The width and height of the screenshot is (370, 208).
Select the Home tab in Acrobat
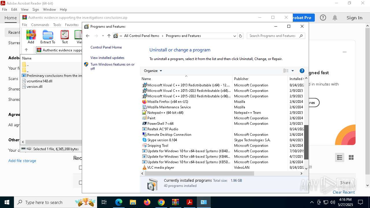pyautogui.click(x=11, y=18)
